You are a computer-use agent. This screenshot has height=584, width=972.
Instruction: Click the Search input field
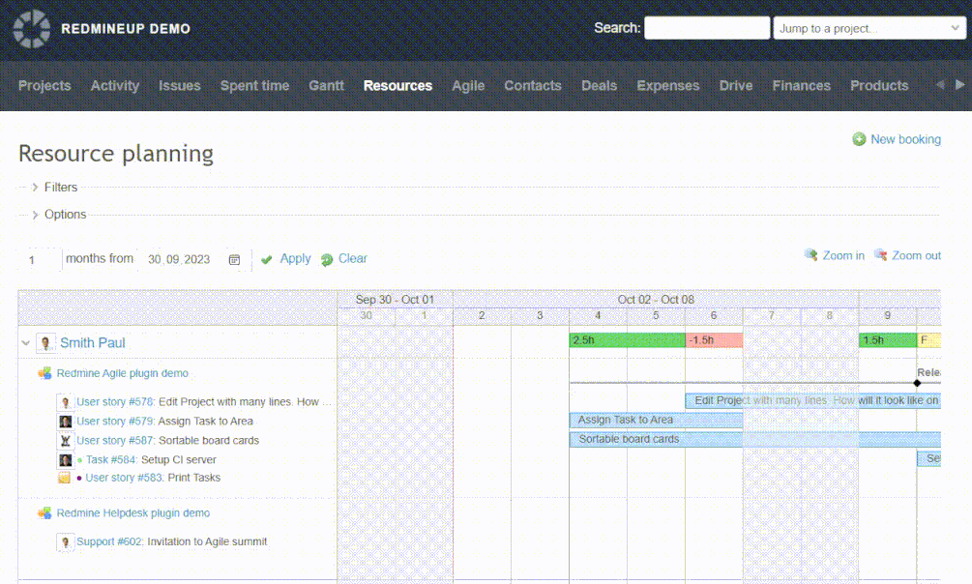point(706,28)
